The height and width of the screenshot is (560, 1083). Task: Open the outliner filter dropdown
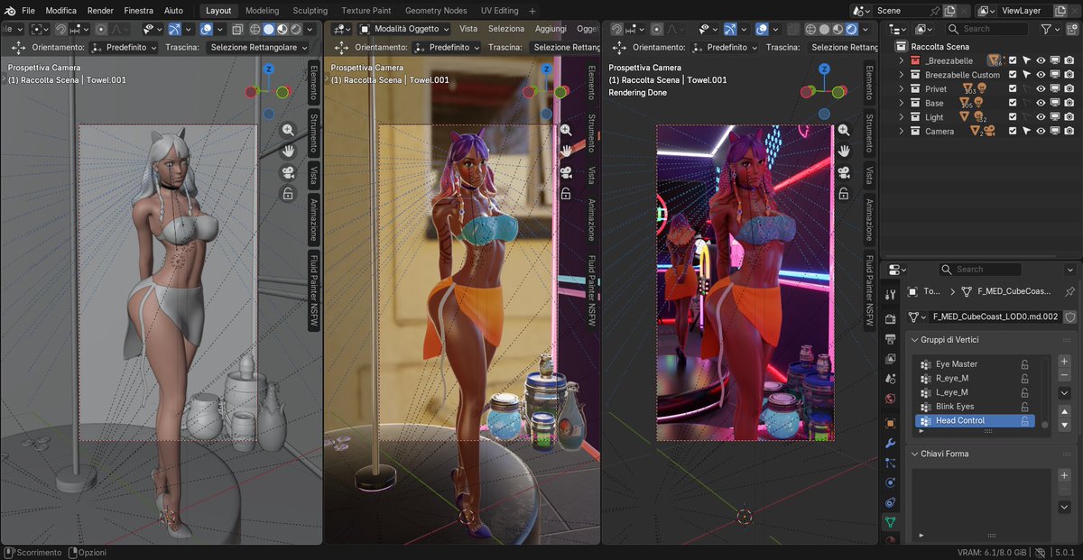point(1049,29)
